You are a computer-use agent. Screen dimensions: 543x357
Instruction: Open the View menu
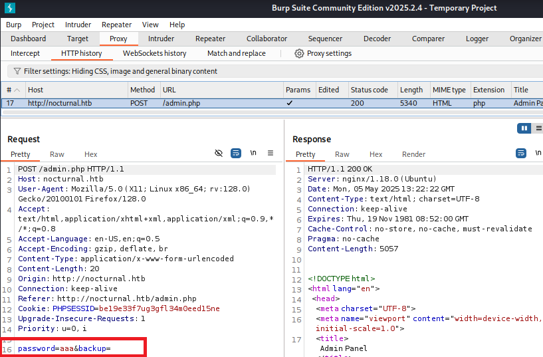tap(150, 25)
